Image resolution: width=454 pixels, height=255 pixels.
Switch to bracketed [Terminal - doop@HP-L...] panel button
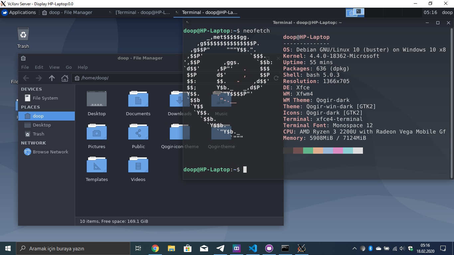click(140, 12)
